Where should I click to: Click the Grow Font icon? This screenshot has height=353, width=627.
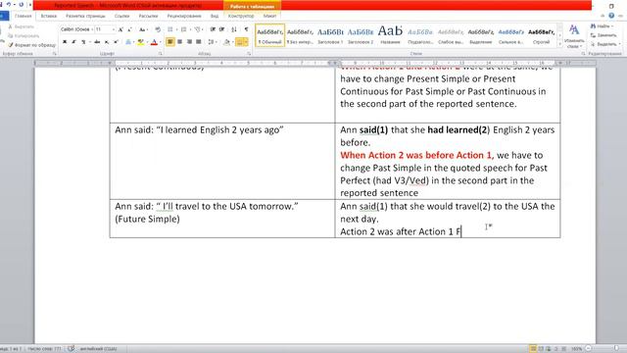[x=121, y=29]
